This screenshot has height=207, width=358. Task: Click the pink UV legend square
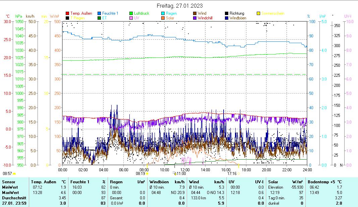click(x=131, y=18)
